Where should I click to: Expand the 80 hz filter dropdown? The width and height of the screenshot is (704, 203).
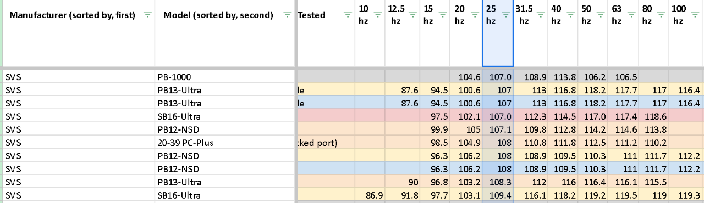coord(661,15)
